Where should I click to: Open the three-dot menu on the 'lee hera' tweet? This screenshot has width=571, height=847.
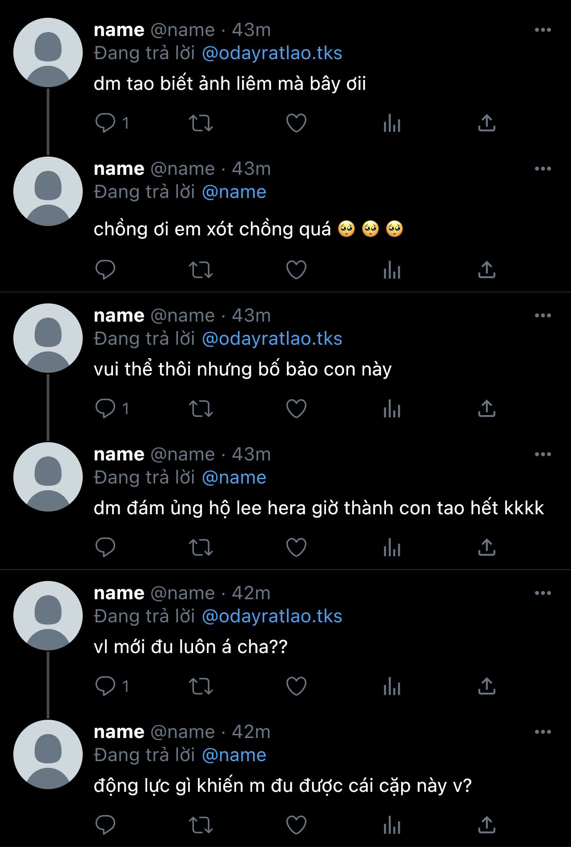(543, 454)
